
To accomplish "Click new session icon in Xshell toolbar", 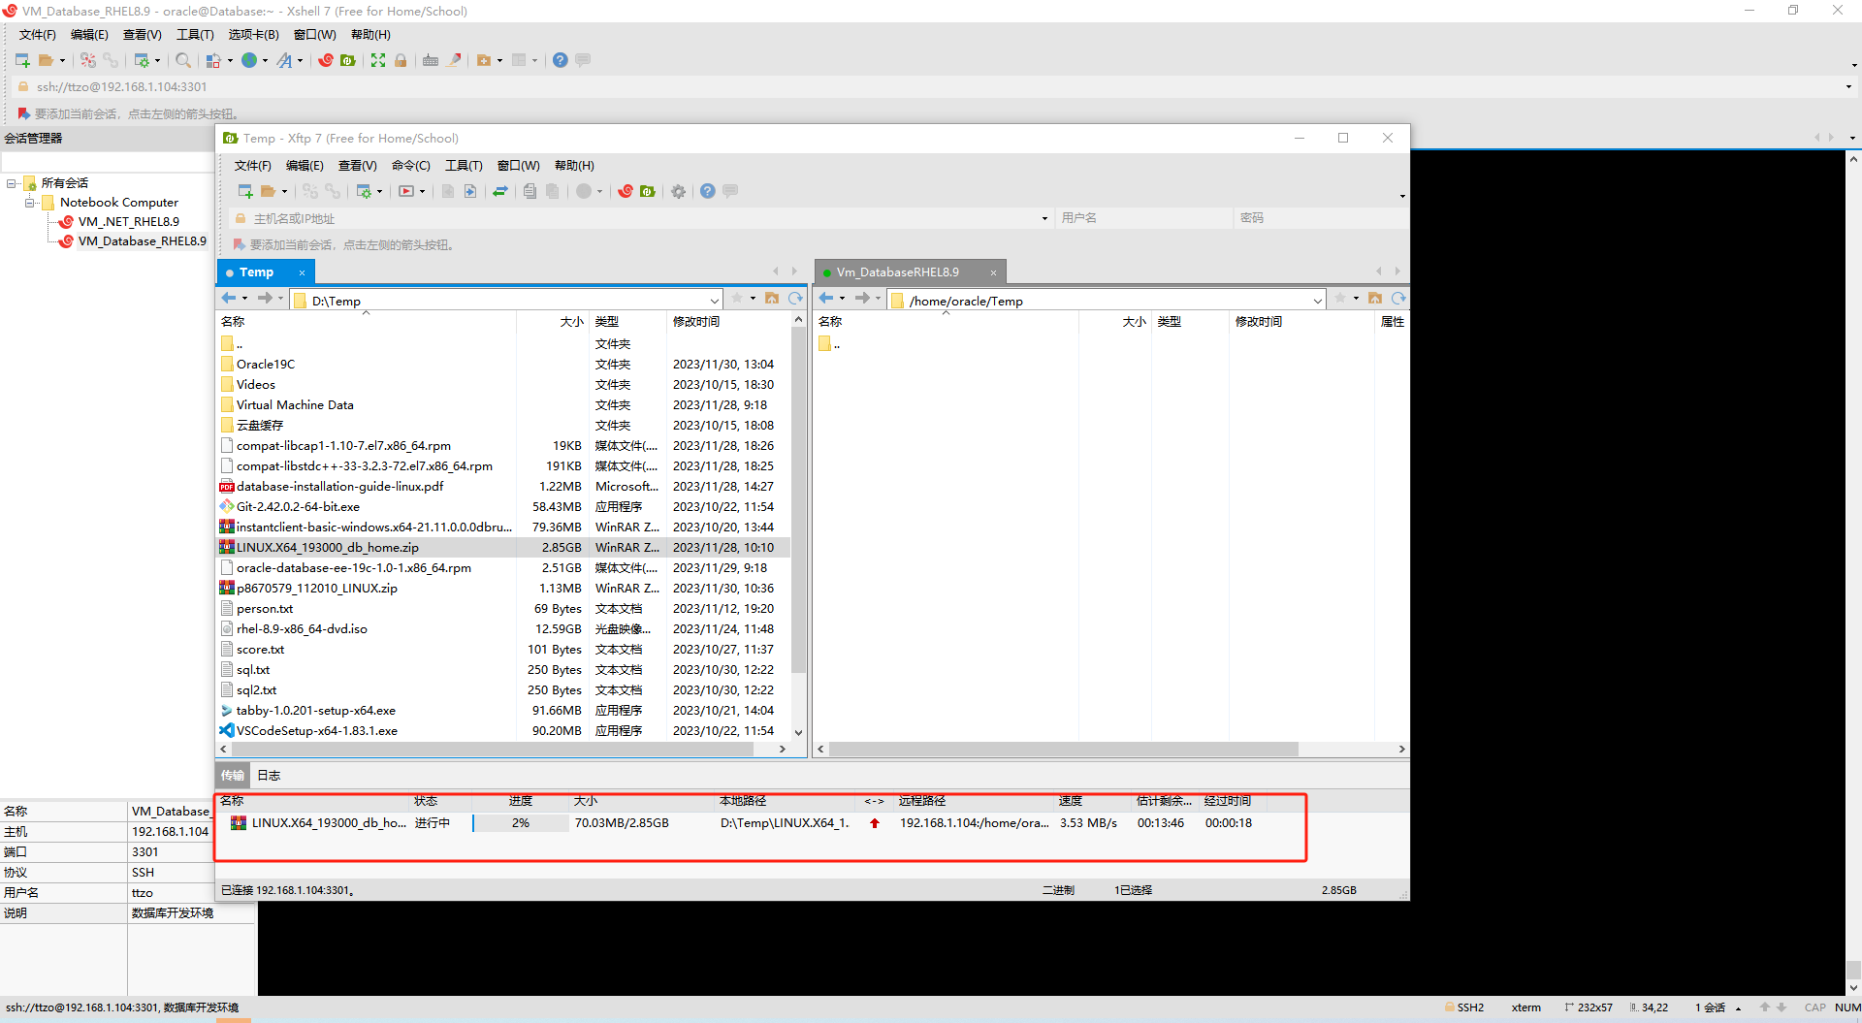I will pos(22,60).
